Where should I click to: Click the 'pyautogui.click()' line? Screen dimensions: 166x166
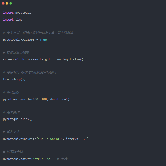(18, 119)
